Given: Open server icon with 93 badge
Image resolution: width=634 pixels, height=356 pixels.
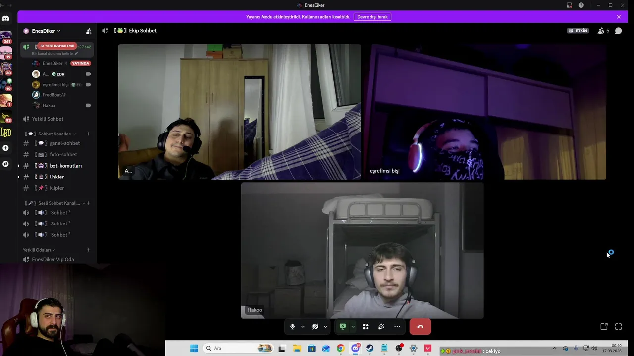Looking at the screenshot, I should pyautogui.click(x=5, y=117).
